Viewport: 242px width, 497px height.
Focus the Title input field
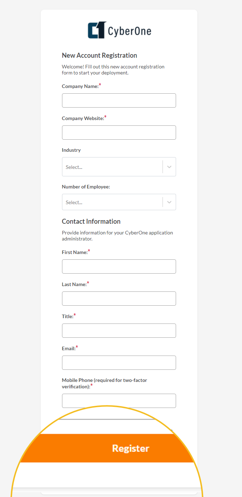pos(119,331)
